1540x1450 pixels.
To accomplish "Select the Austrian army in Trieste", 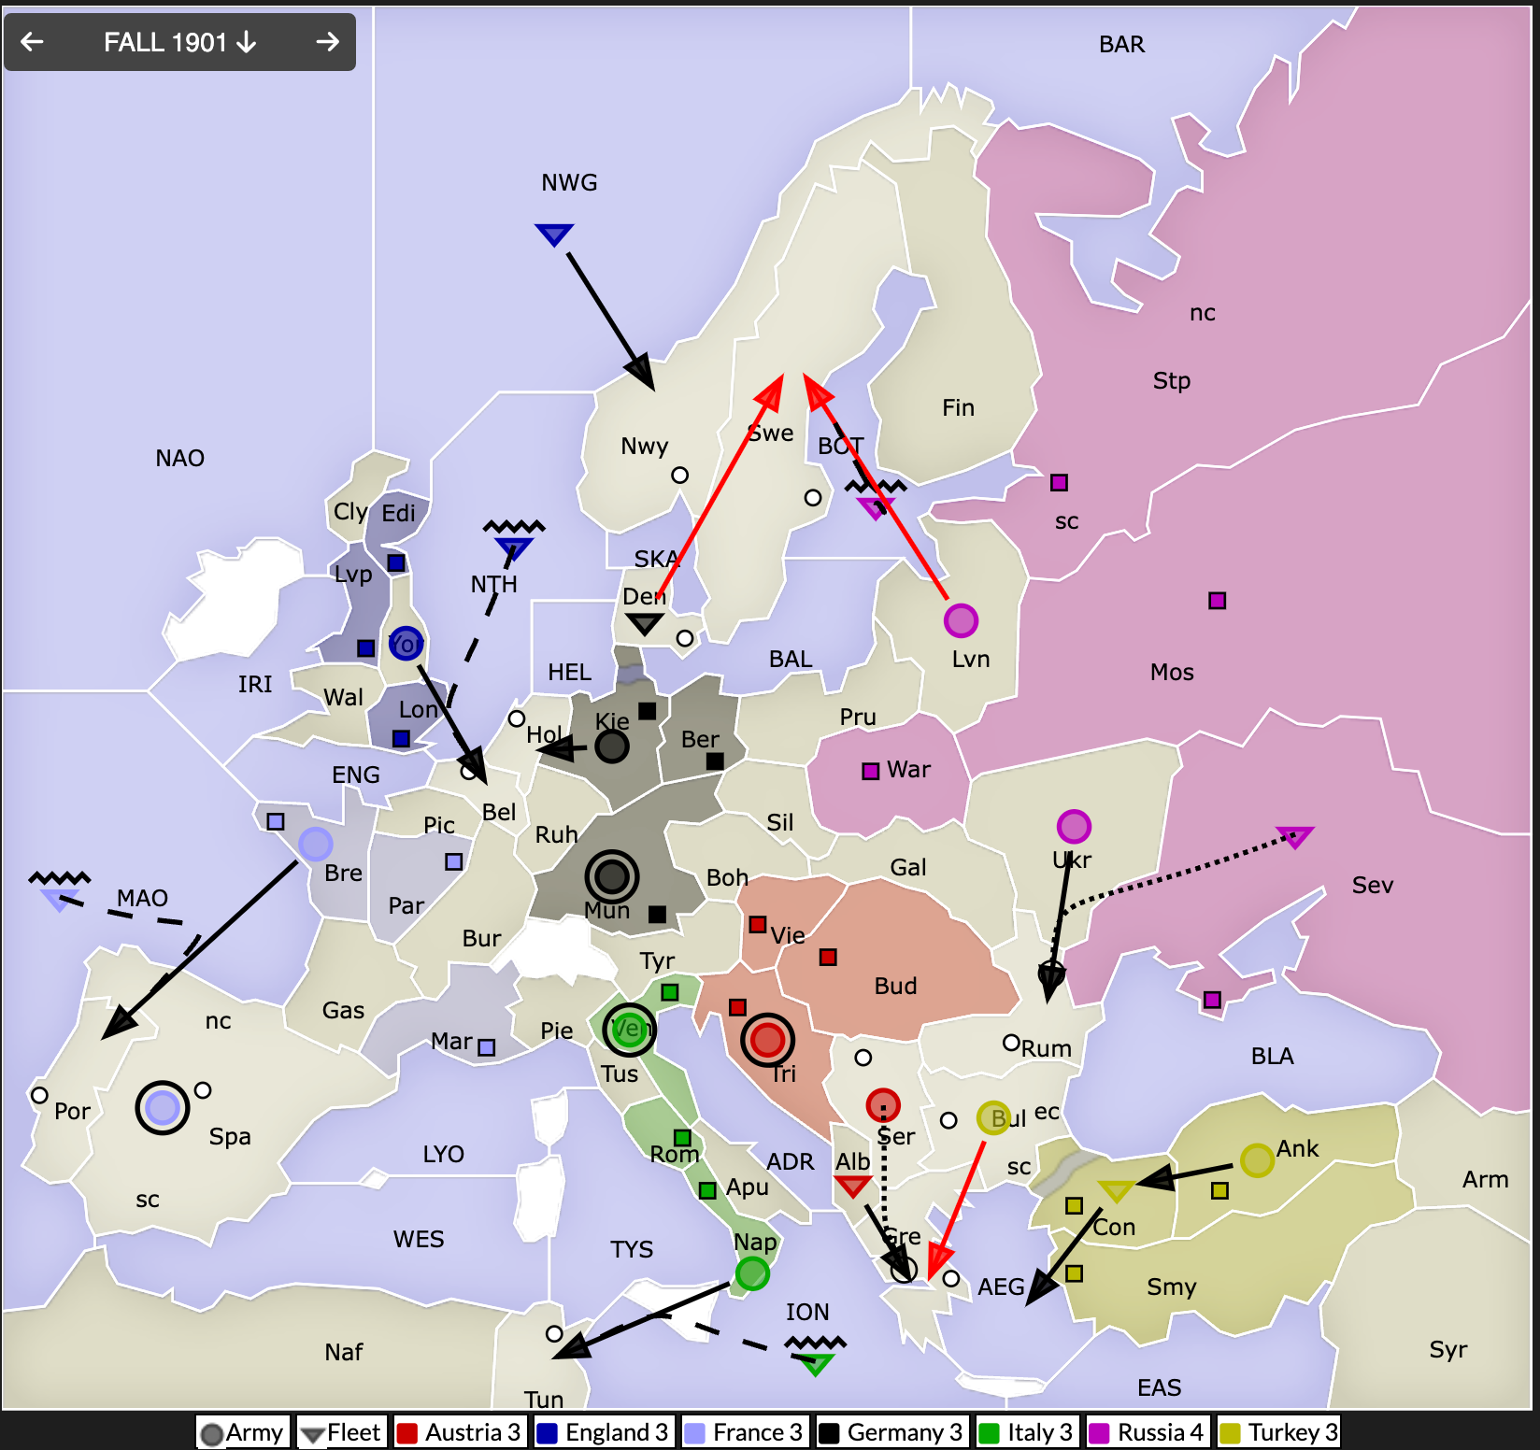I will (767, 1039).
